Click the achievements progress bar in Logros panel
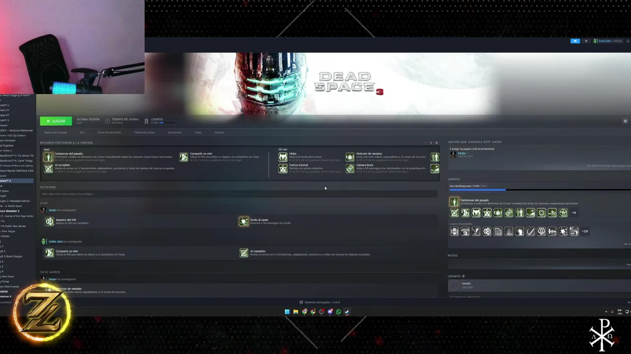 coord(540,190)
